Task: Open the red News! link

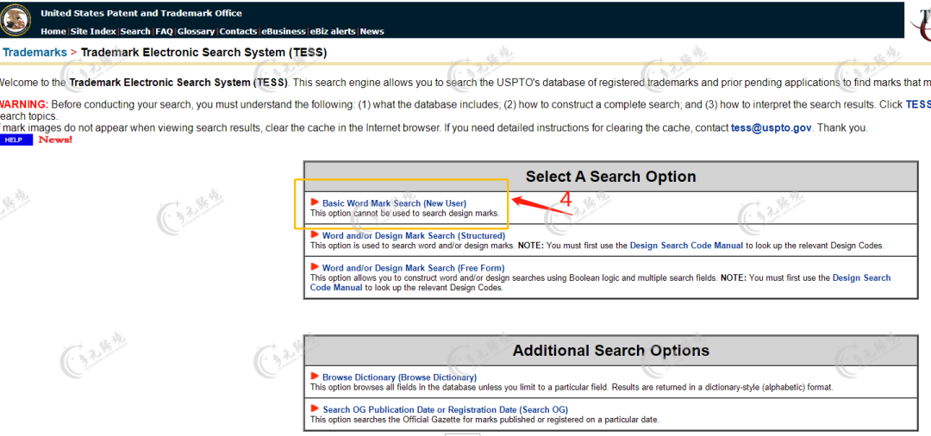Action: coord(55,140)
